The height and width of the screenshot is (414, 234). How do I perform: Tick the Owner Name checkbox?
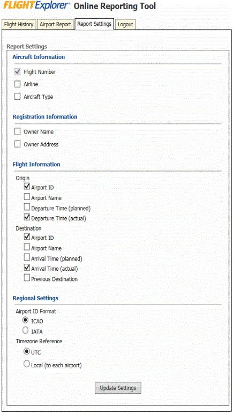[x=17, y=131]
